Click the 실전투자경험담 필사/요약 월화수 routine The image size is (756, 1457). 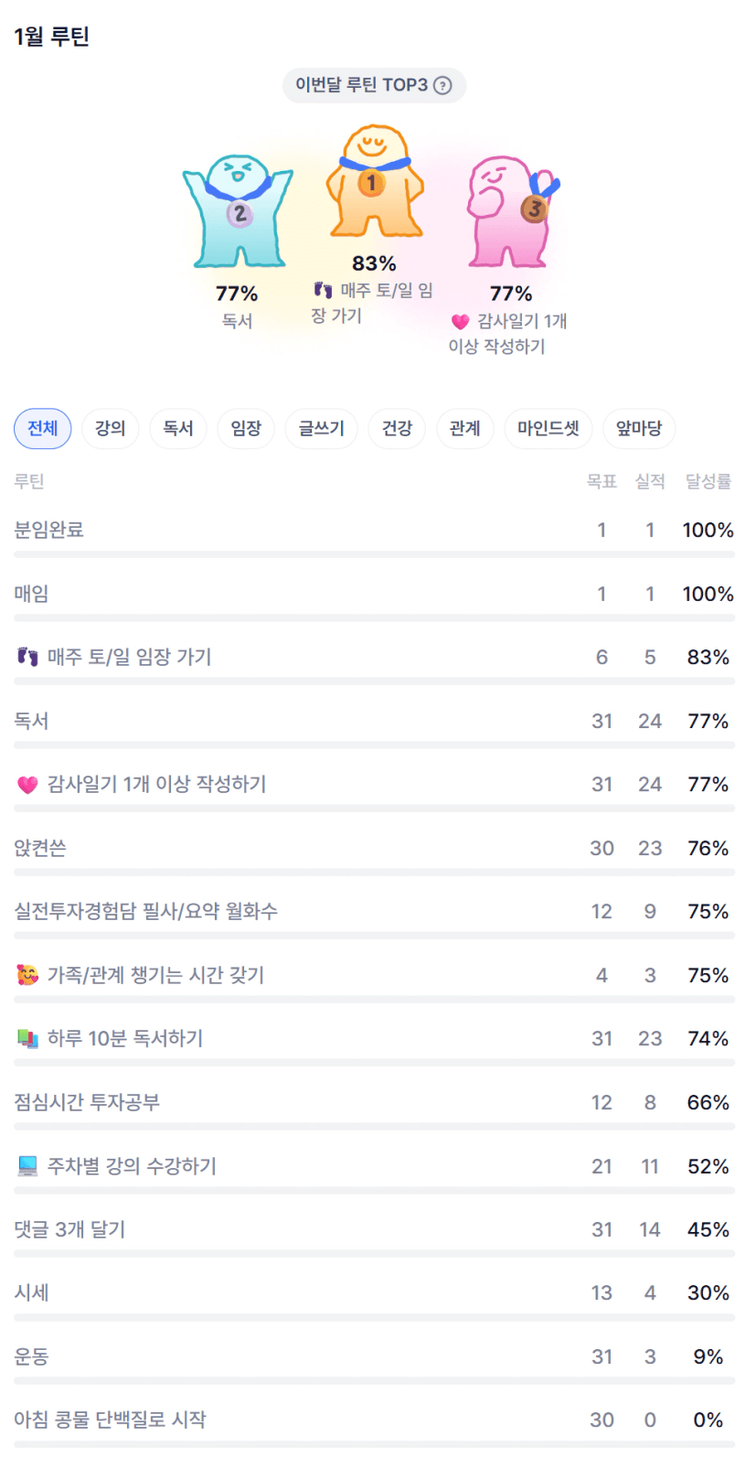click(146, 911)
